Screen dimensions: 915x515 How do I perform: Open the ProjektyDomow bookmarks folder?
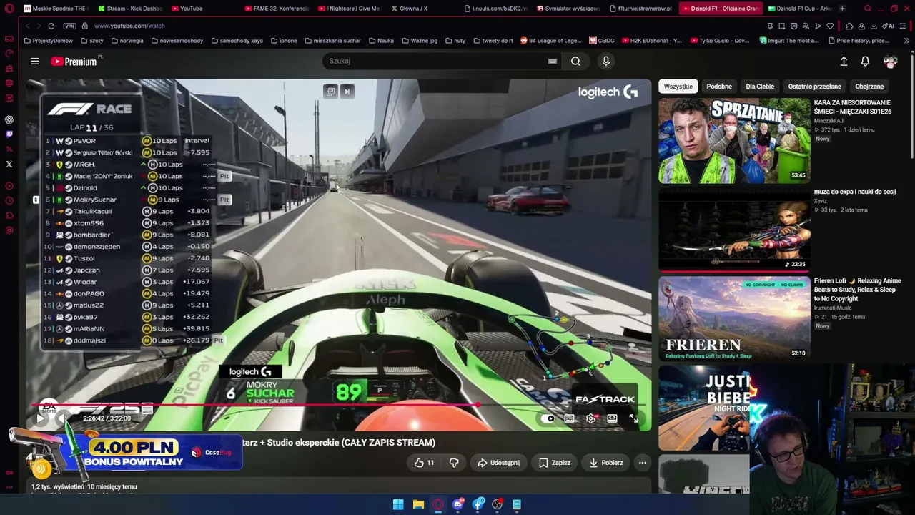49,41
